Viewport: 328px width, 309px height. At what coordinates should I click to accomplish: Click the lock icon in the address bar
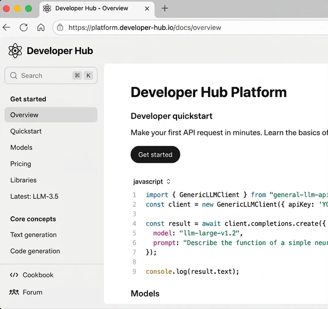[60, 27]
